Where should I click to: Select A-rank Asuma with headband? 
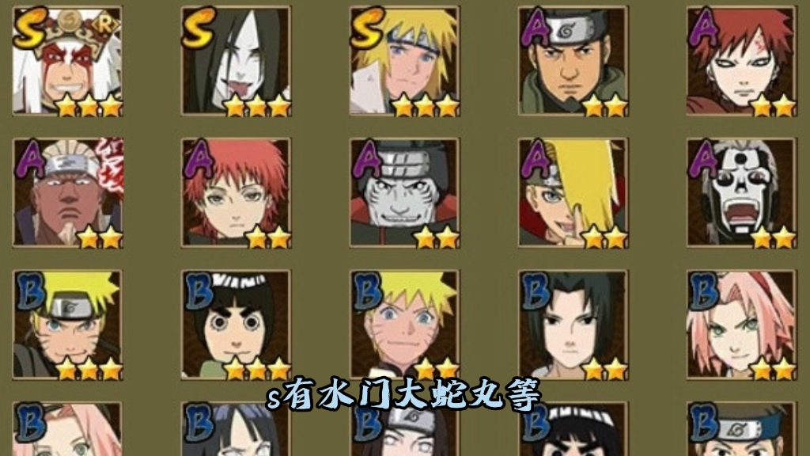pos(573,61)
